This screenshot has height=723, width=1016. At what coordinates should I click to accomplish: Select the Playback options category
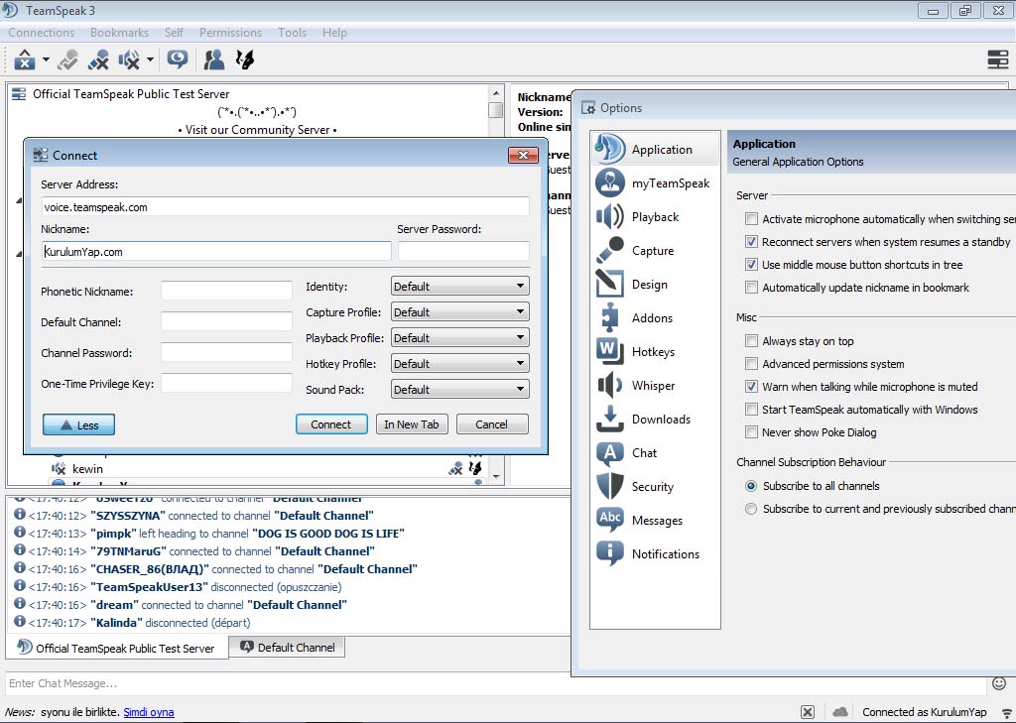click(x=655, y=217)
